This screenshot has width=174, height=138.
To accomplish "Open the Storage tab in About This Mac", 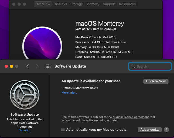I will click(77, 4).
